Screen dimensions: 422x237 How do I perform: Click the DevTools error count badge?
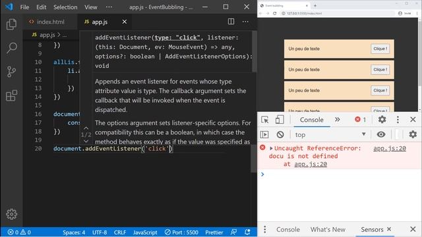tap(361, 120)
